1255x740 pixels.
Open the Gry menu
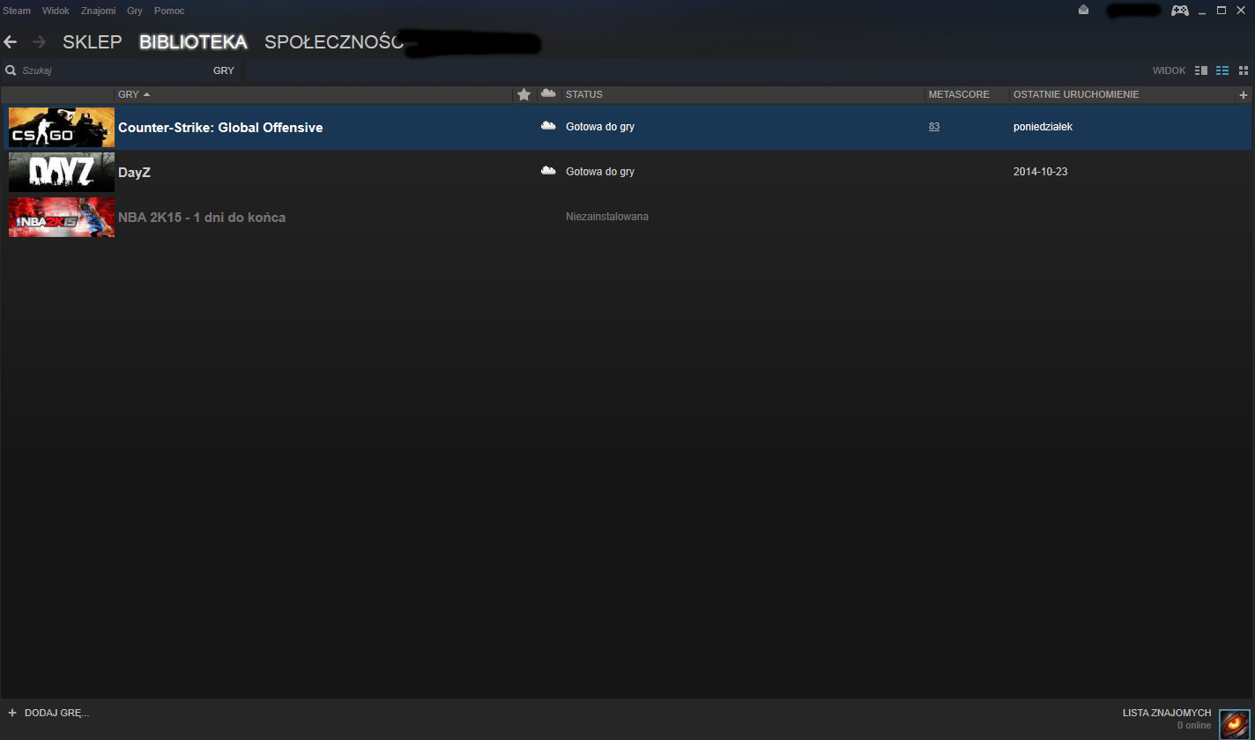click(x=135, y=11)
